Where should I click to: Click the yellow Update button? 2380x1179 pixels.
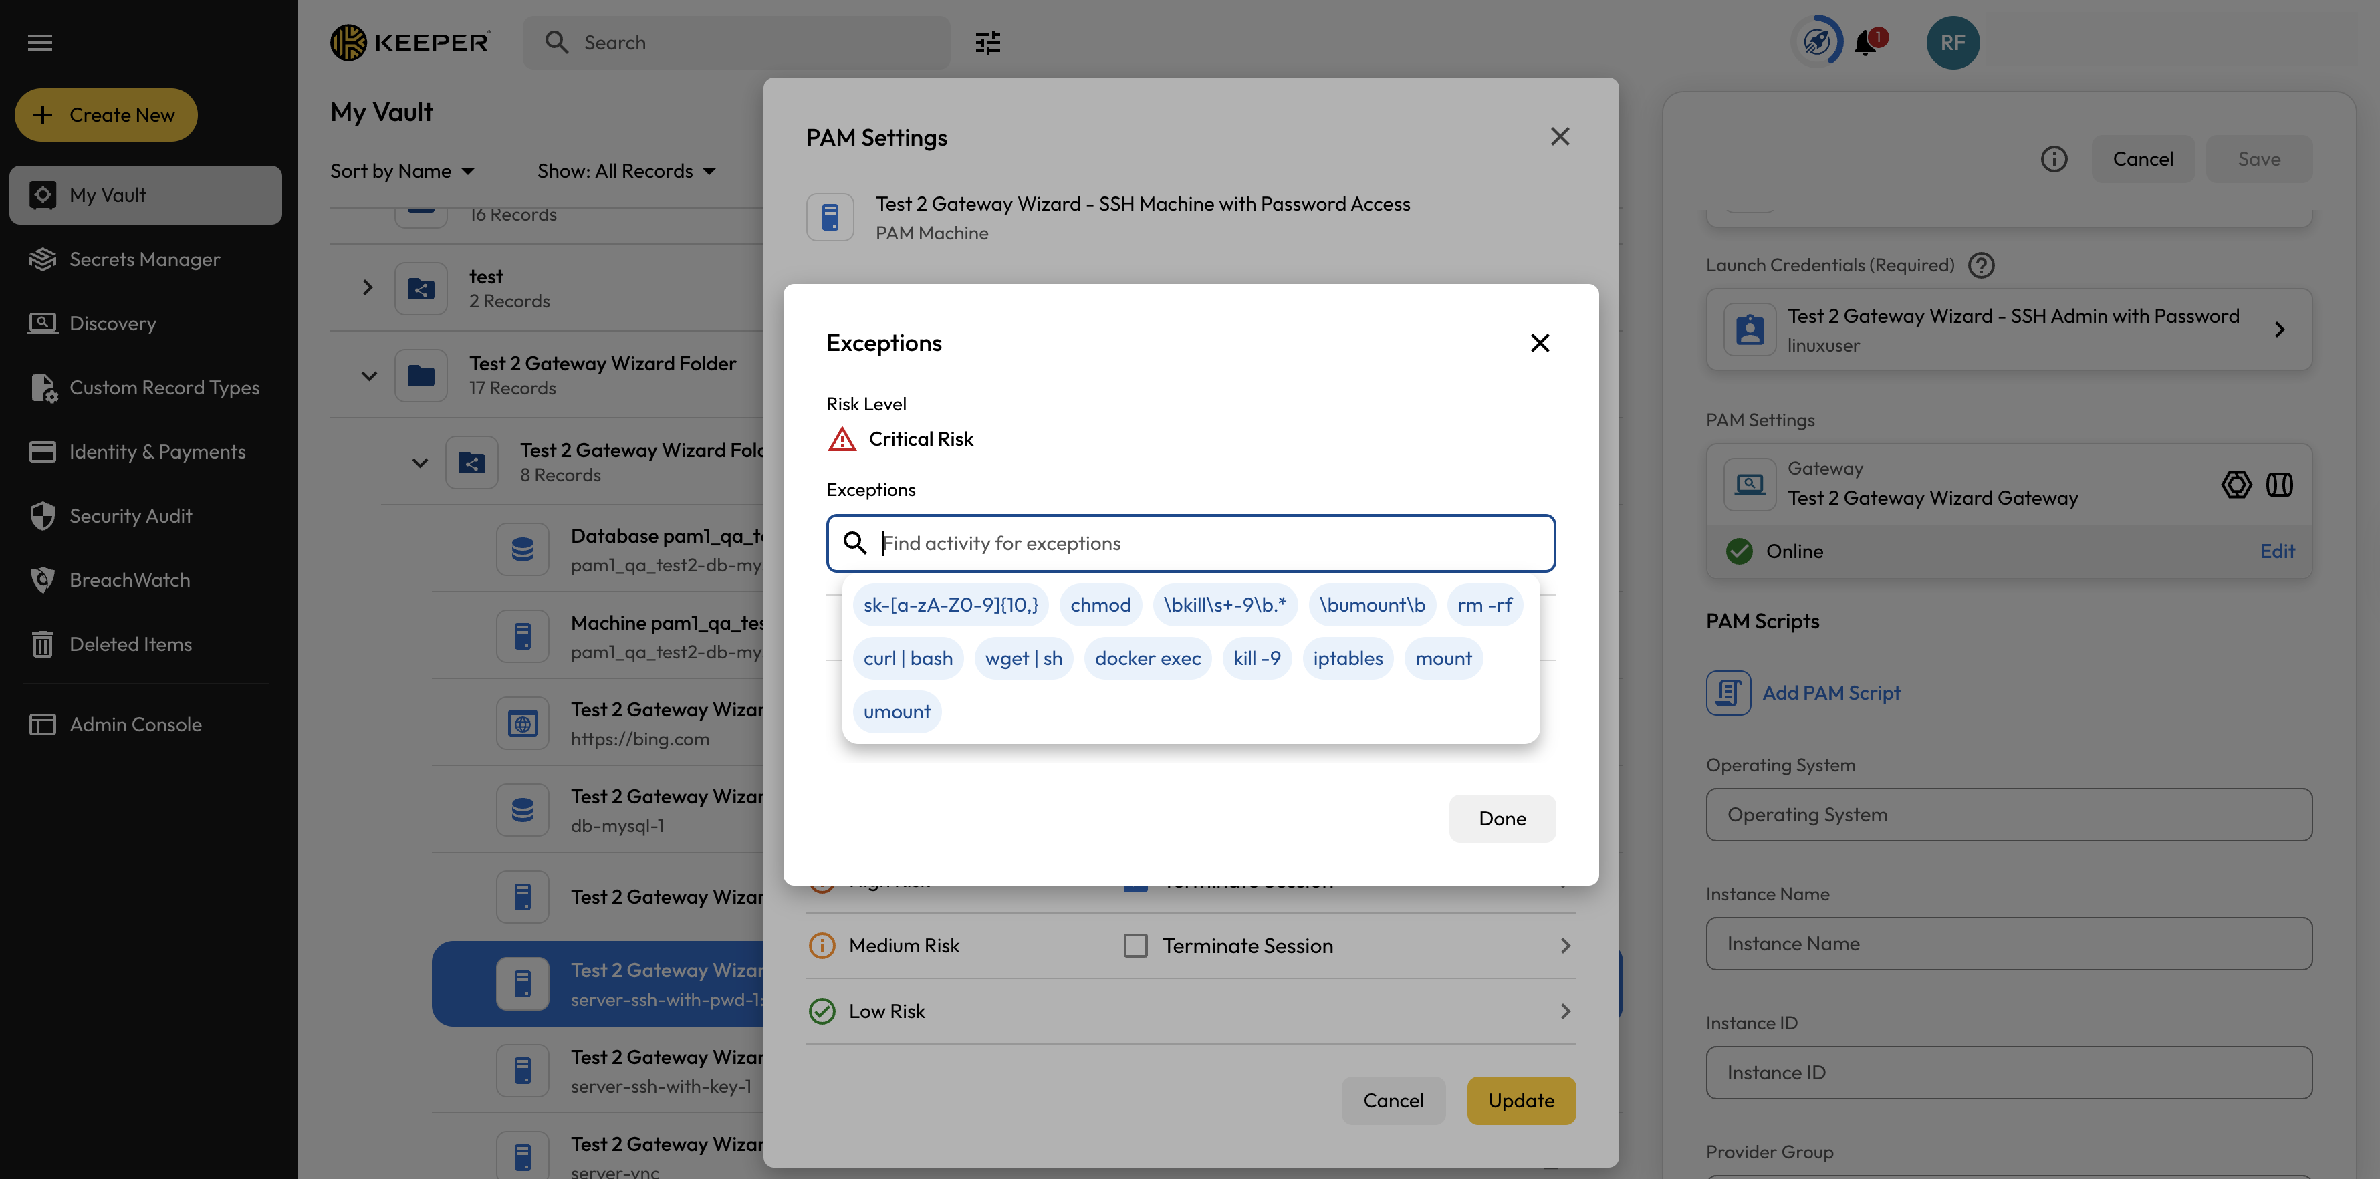[x=1520, y=1100]
